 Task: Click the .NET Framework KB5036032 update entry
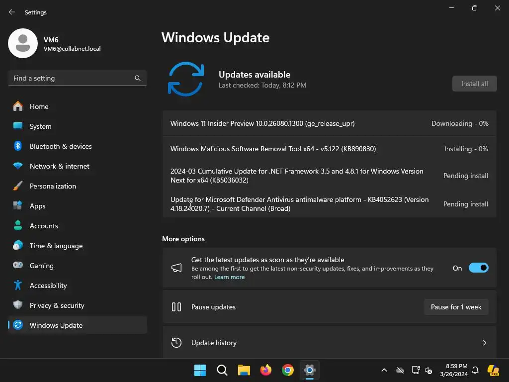coord(330,176)
